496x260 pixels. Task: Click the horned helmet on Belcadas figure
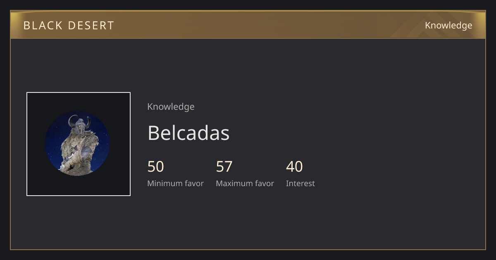79,122
